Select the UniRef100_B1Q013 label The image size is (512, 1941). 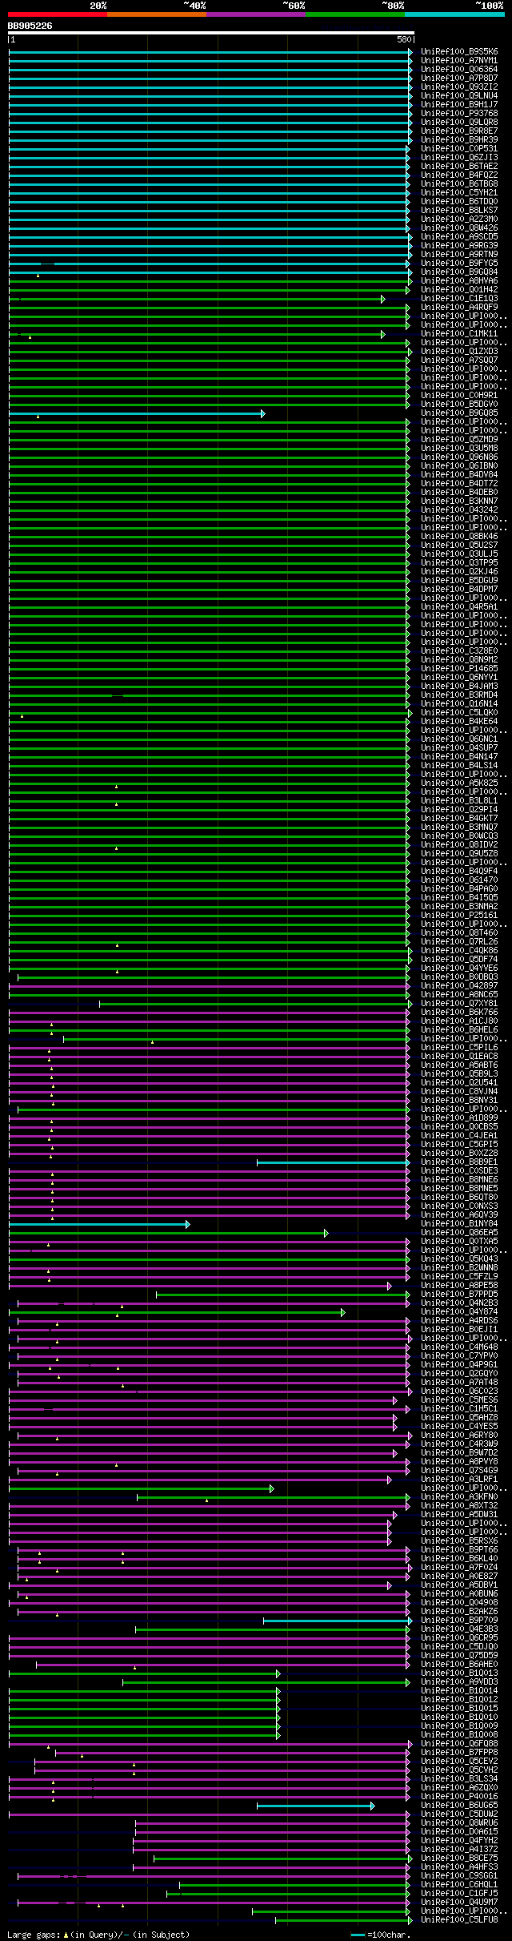point(459,1673)
